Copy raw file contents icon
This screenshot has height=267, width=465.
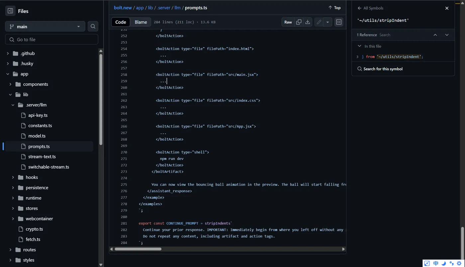(299, 22)
